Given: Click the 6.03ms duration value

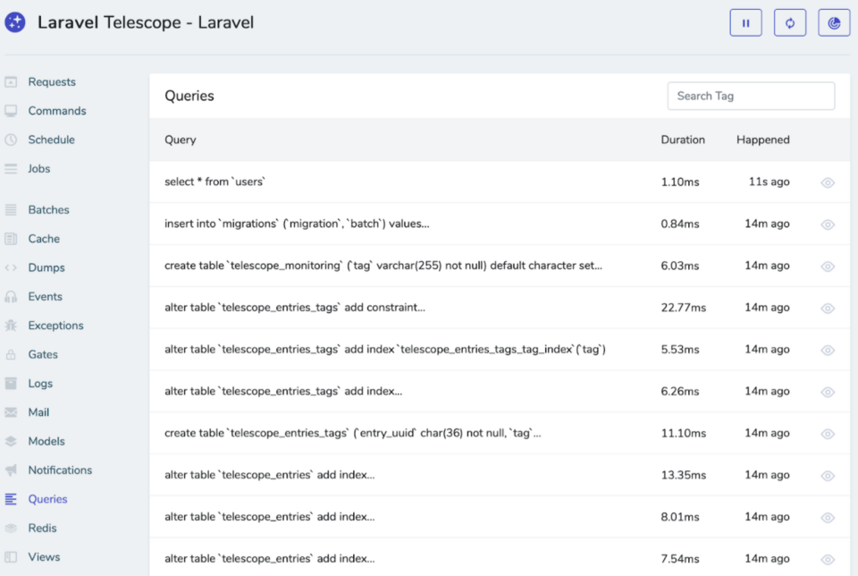Looking at the screenshot, I should pyautogui.click(x=679, y=266).
